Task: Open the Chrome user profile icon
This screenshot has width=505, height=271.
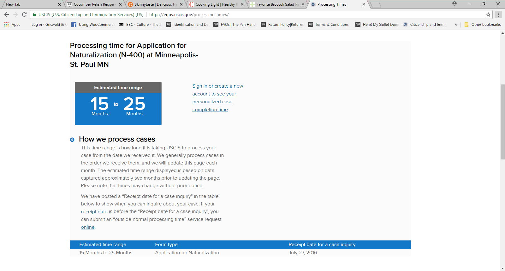Action: 454,4
